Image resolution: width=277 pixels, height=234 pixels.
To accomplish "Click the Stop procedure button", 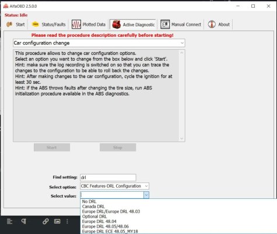I will click(x=118, y=147).
